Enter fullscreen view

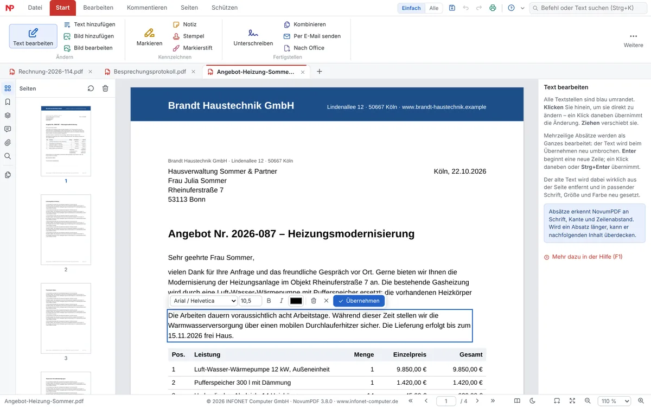click(572, 401)
